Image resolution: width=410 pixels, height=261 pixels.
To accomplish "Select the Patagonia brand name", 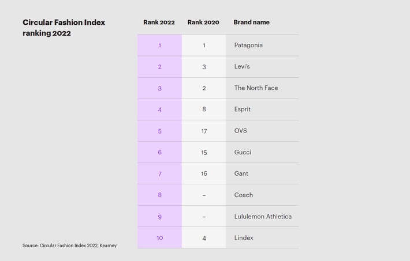I will point(248,46).
